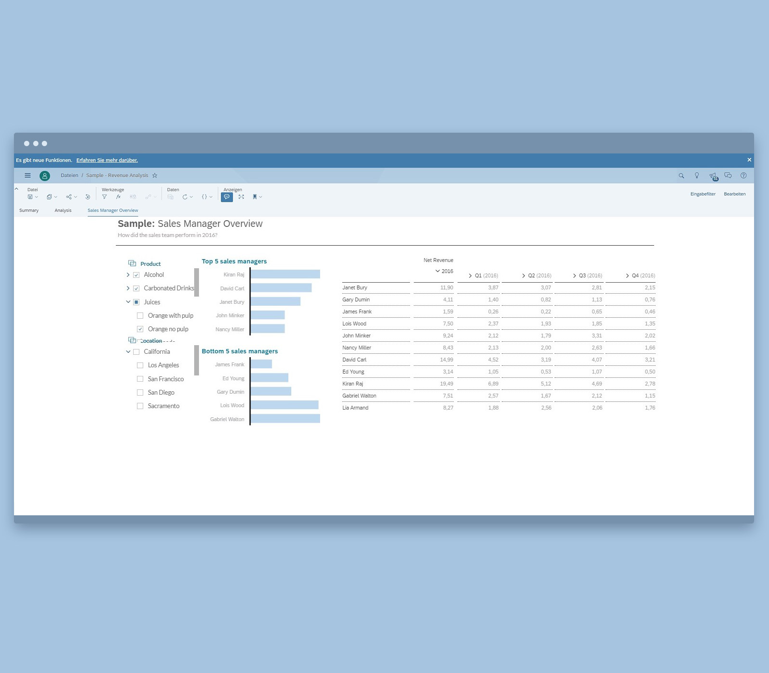Open the hamburger navigation menu
This screenshot has width=769, height=673.
27,175
